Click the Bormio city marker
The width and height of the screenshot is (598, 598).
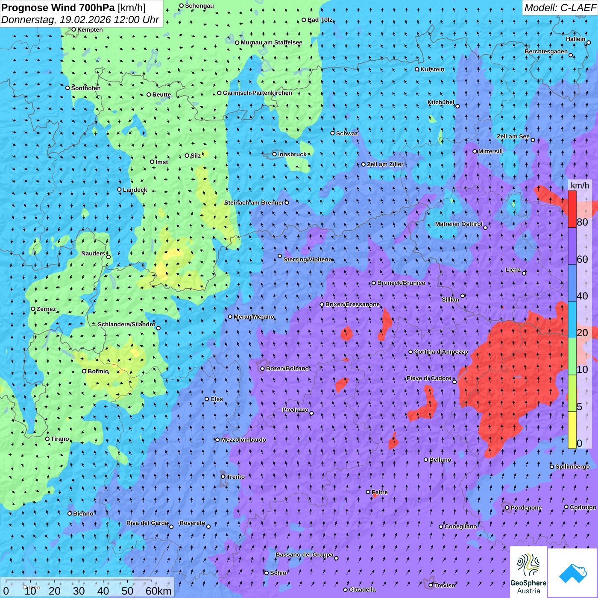pyautogui.click(x=84, y=371)
